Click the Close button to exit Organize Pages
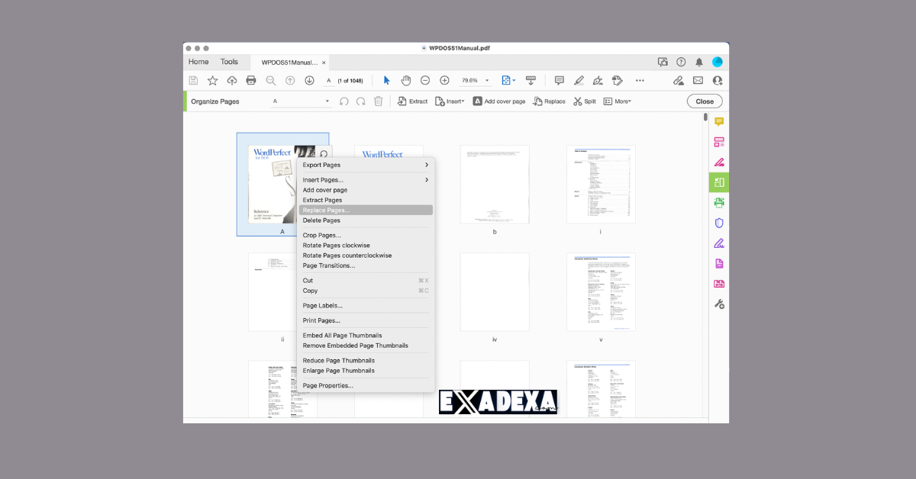This screenshot has height=479, width=916. click(704, 100)
